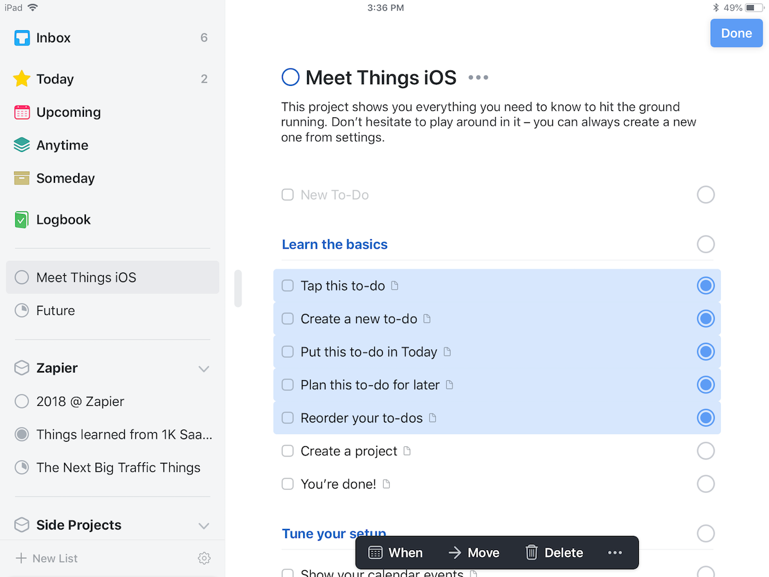Click the Future project progress pie icon

pyautogui.click(x=22, y=310)
